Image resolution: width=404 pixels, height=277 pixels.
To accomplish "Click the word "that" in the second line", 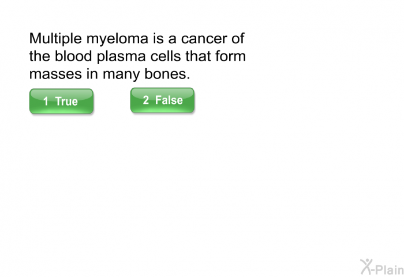I will point(198,56).
